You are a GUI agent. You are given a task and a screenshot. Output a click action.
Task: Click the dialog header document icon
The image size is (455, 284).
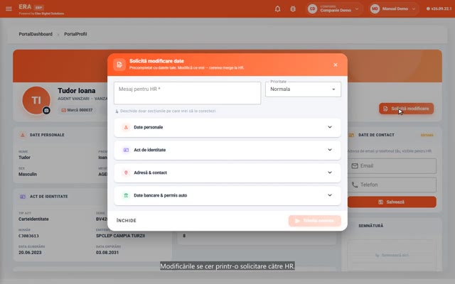pyautogui.click(x=119, y=65)
